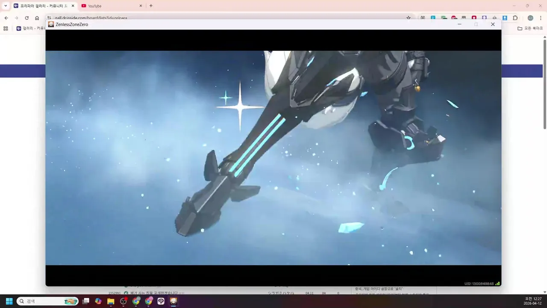Expand the Chrome tab search dropdown
Image resolution: width=547 pixels, height=308 pixels.
[6, 6]
